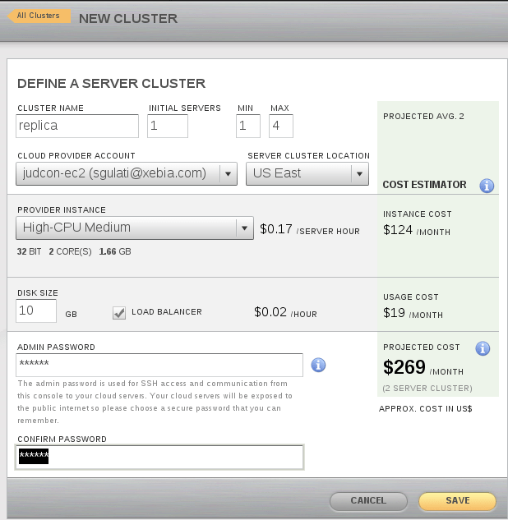The image size is (508, 520).
Task: Click the Projected Cost info icon
Action: (x=483, y=347)
